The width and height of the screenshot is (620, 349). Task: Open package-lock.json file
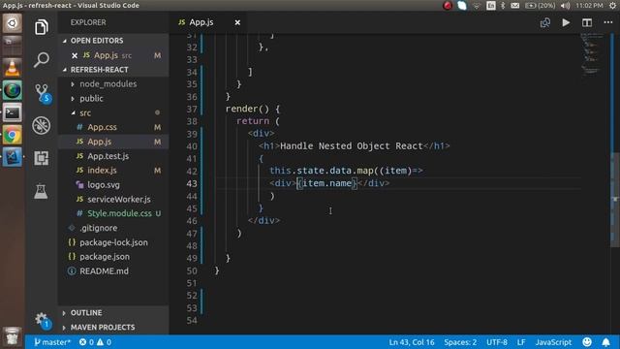[113, 242]
